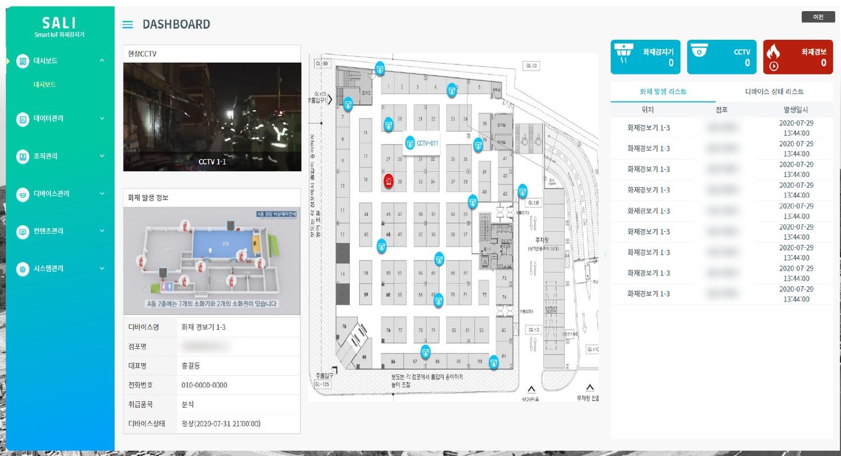Click the SALI logo
This screenshot has width=841, height=456.
click(59, 24)
